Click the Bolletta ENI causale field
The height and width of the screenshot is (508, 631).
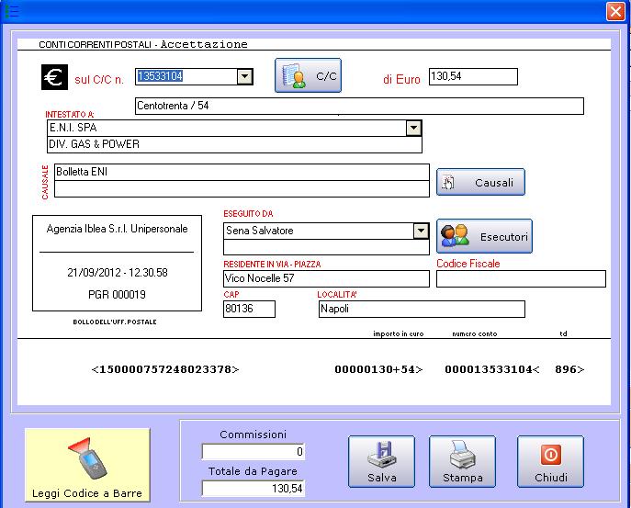tap(242, 172)
